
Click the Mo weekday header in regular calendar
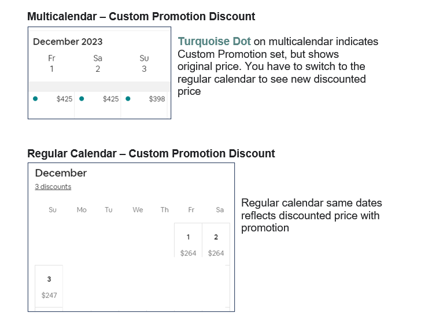[x=82, y=210]
